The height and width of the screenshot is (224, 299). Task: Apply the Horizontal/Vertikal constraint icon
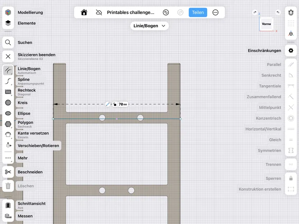click(291, 129)
